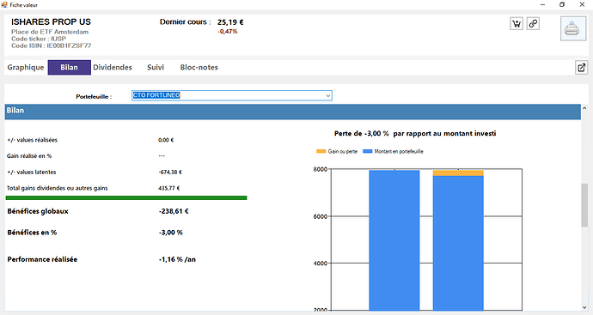
Task: Open the Dividendes tab
Action: [x=113, y=67]
